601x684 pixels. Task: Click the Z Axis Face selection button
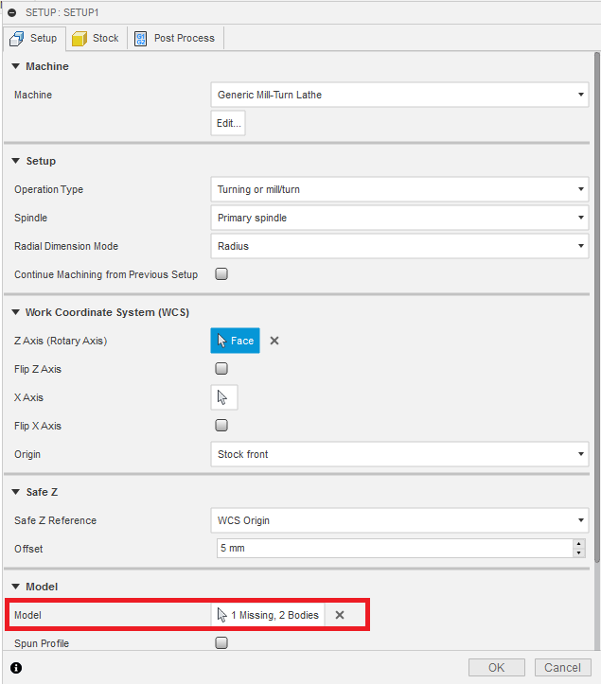[x=235, y=341]
